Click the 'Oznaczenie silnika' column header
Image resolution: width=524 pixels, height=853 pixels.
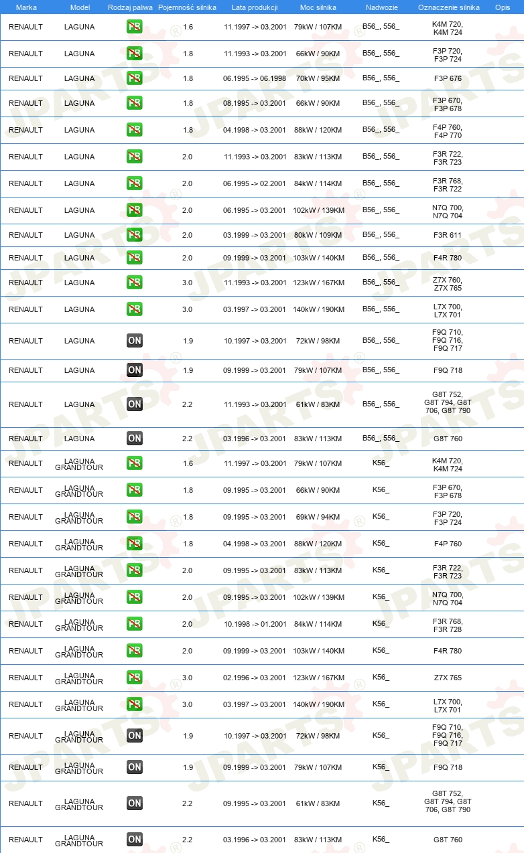(448, 7)
